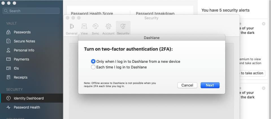
Task: Click the sidebar Search field
Action: (31, 11)
